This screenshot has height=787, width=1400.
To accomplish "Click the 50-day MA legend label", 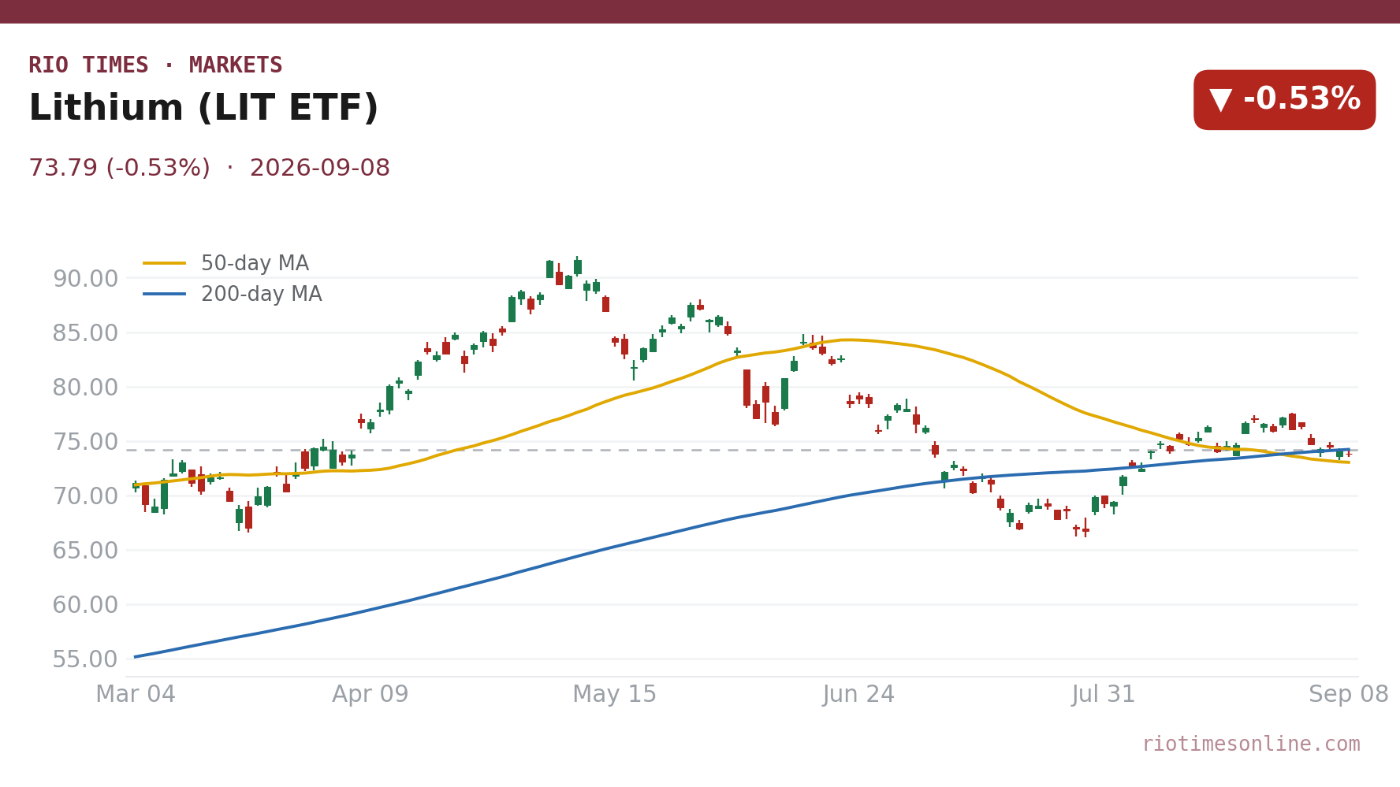I will [255, 263].
